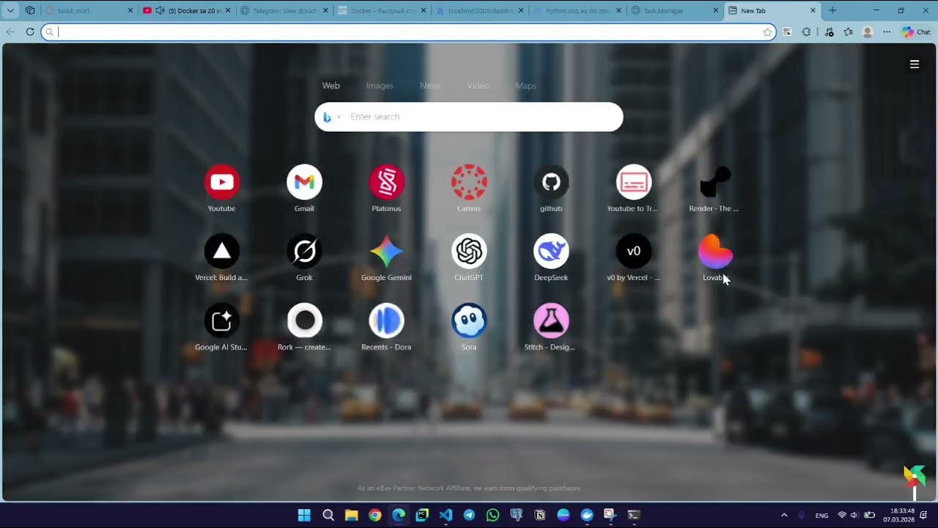Image resolution: width=938 pixels, height=528 pixels.
Task: Switch to the Task Manager tab
Action: (x=674, y=10)
